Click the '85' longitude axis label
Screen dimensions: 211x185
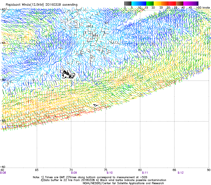click(x=174, y=170)
